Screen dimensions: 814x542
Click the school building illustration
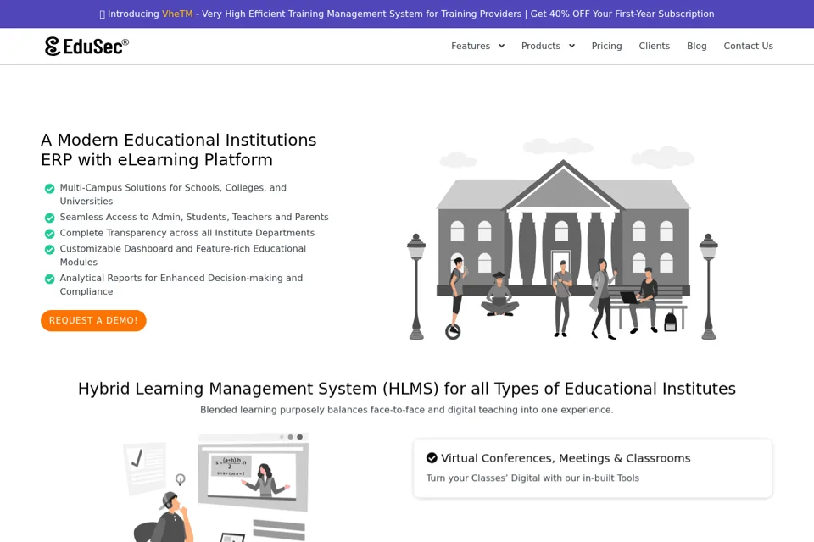[563, 239]
